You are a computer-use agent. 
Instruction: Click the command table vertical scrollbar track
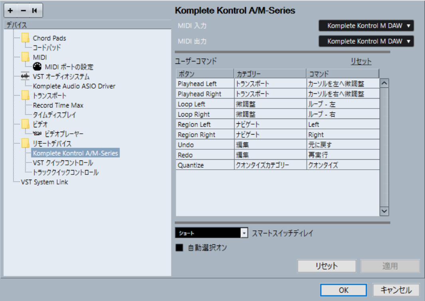click(x=384, y=147)
